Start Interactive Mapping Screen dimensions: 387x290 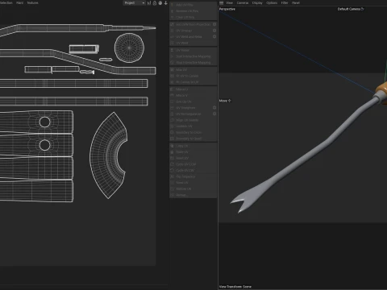coord(193,56)
